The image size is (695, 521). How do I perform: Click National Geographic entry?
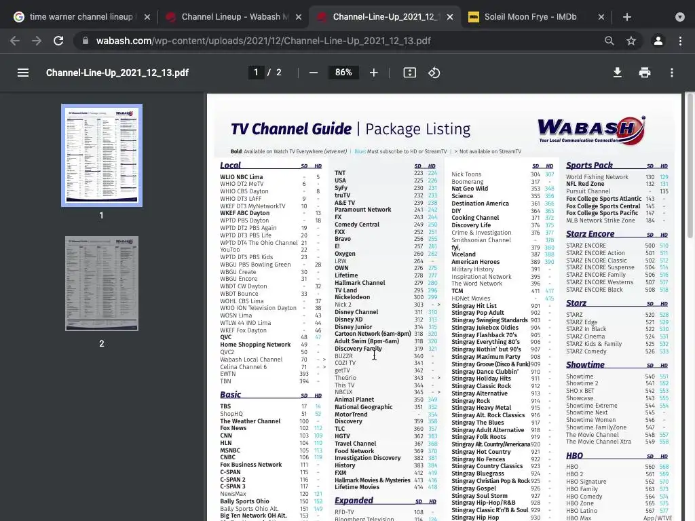tap(364, 407)
